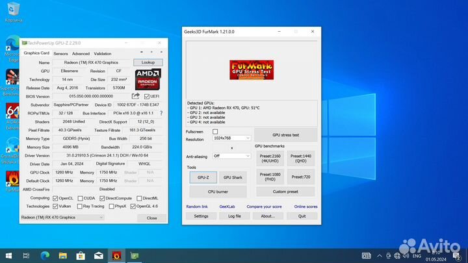The image size is (468, 263).
Task: Run the Preset:1440 (QHD) benchmark
Action: [300, 158]
